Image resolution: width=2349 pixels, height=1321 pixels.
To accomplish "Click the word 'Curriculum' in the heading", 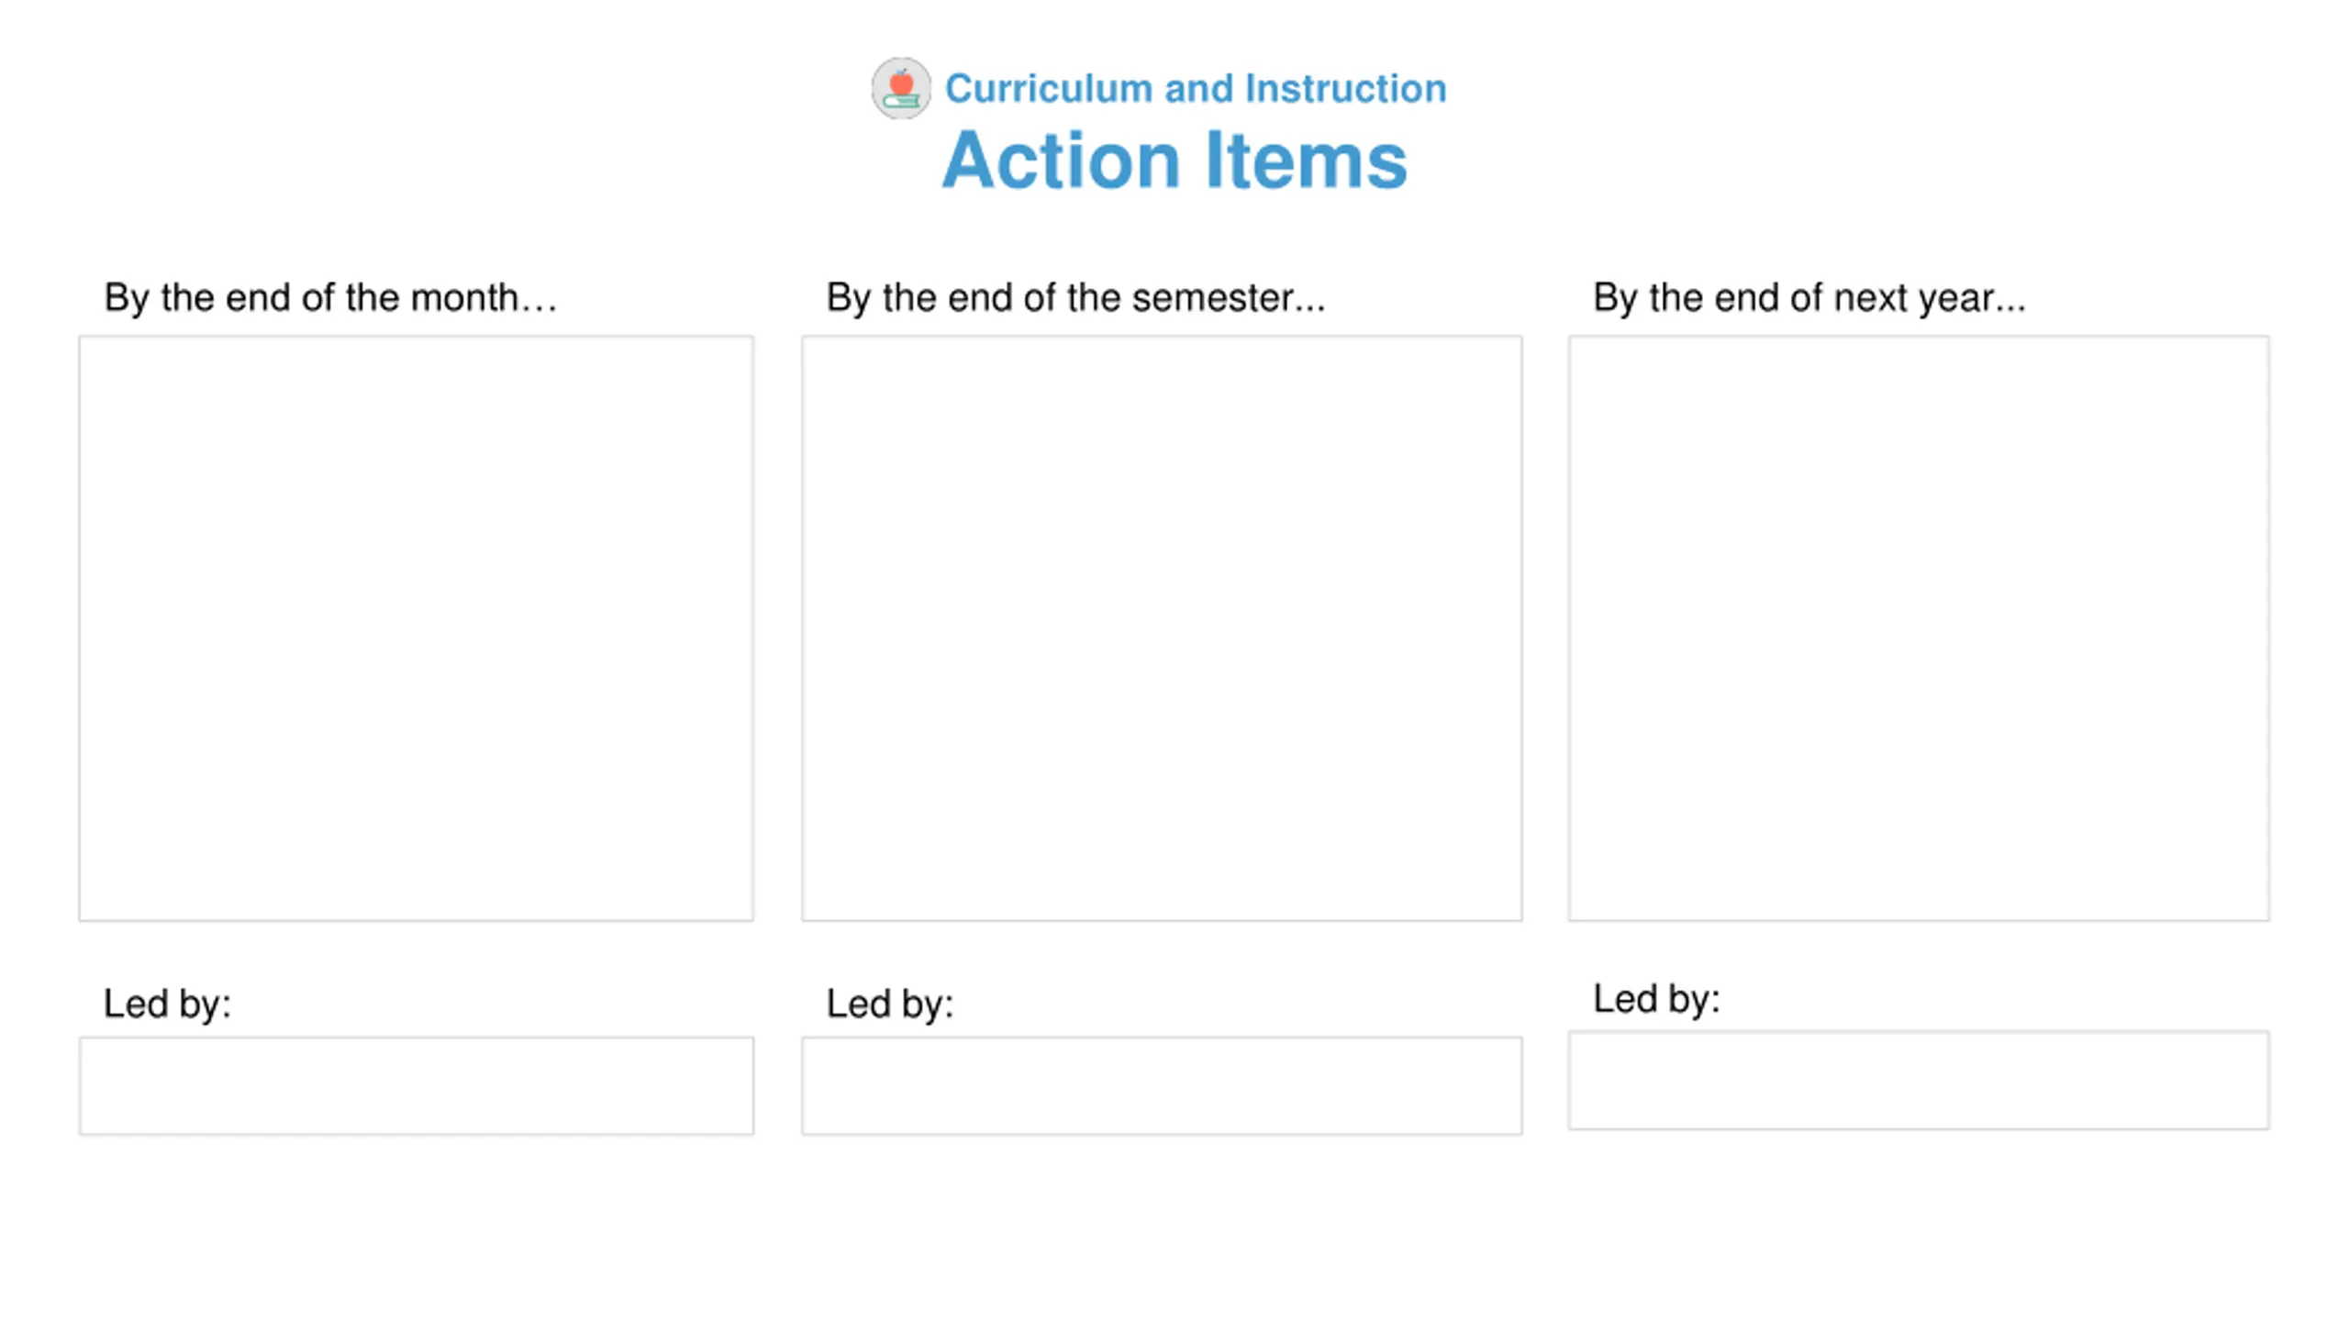I will click(x=1049, y=89).
